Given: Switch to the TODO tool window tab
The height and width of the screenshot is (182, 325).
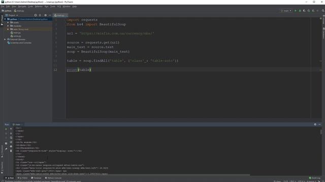Looking at the screenshot, I should (x=22, y=178).
